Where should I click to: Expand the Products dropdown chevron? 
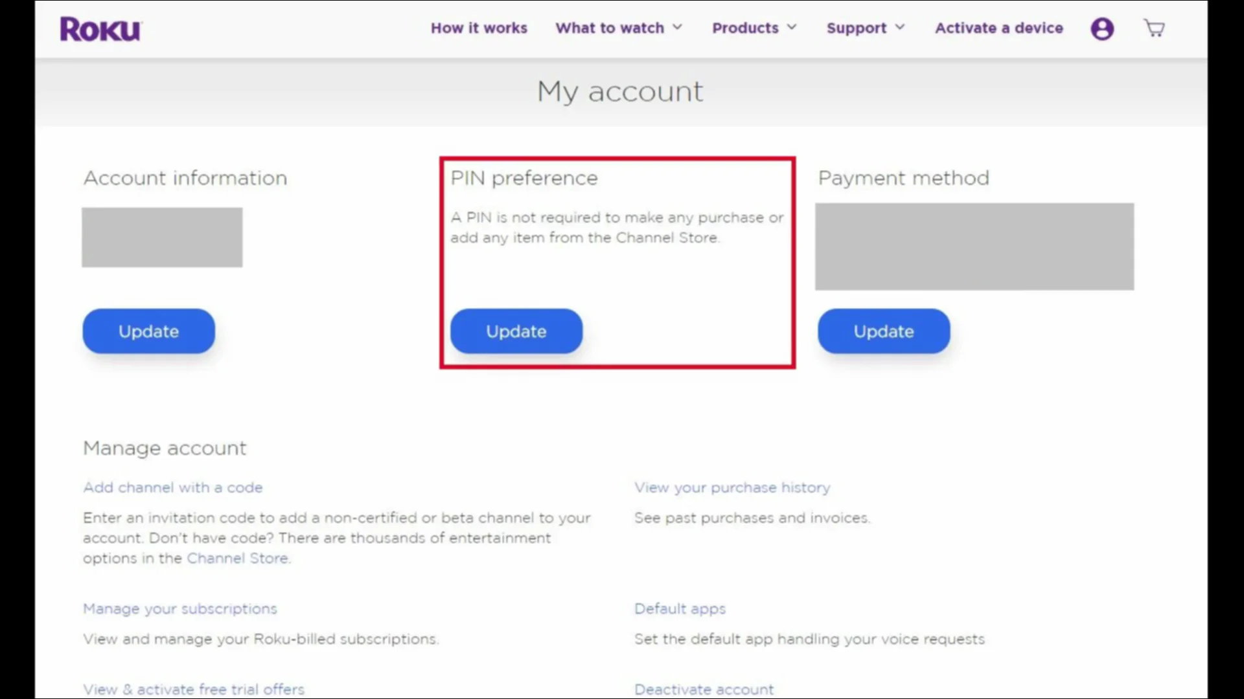[x=792, y=27]
